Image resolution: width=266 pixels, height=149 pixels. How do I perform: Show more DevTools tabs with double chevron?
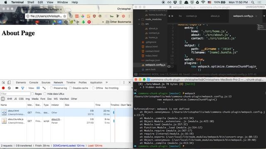(x=106, y=82)
